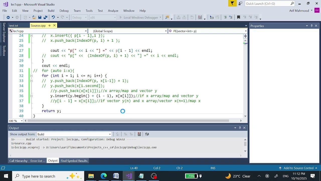Close the Source.cpp tab
Viewport: 321px width, 181px height.
tap(54, 25)
